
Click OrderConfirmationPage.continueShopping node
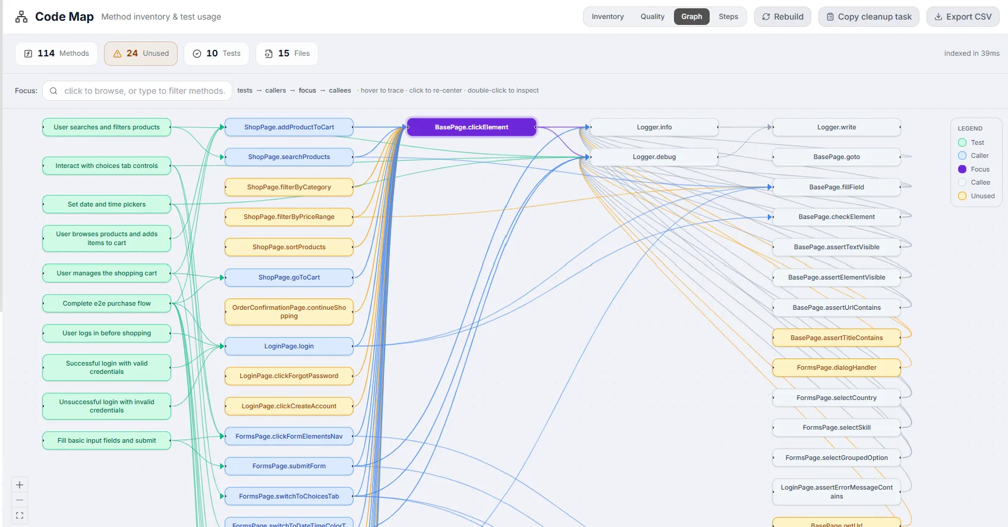(289, 312)
